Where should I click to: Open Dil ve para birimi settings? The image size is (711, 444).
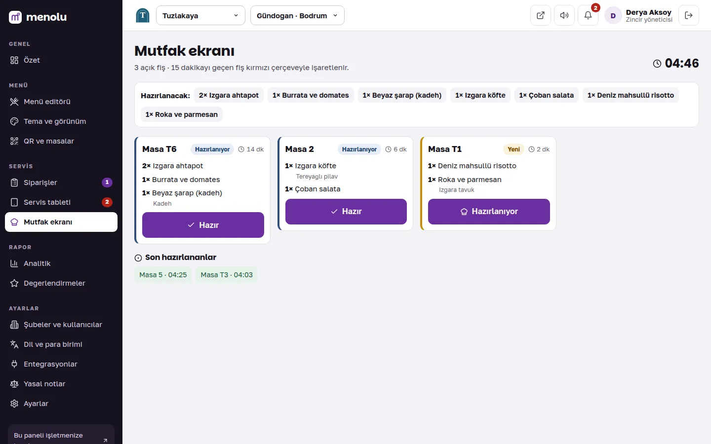coord(61,344)
